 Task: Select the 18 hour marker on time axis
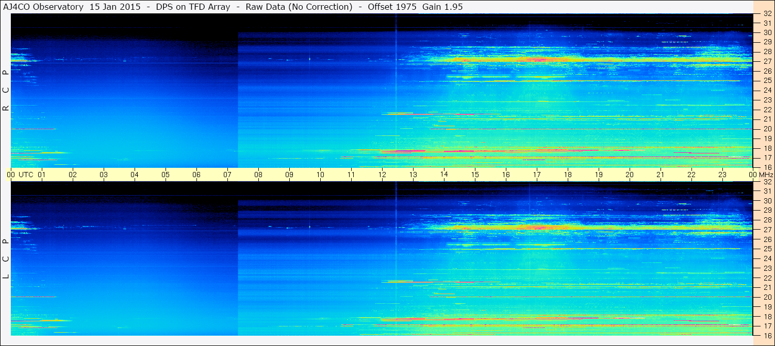coord(568,175)
